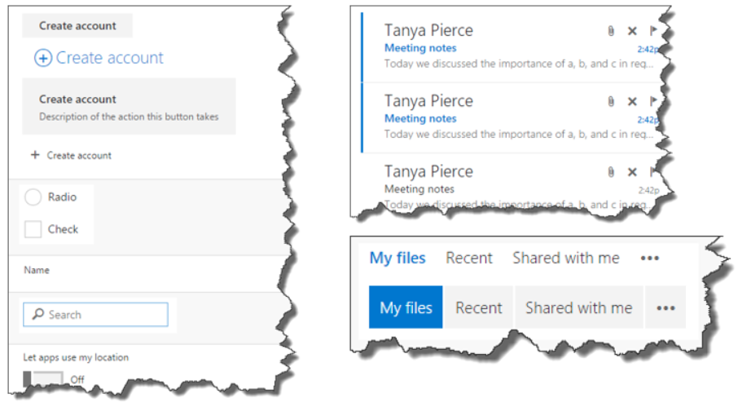Click into the Search input field

[x=106, y=315]
